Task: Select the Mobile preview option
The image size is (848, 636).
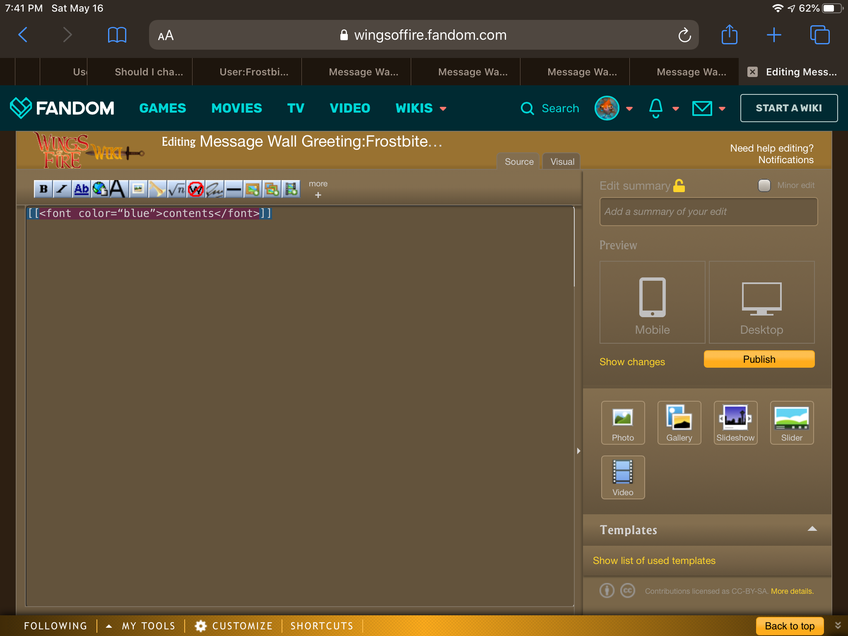Action: pyautogui.click(x=652, y=302)
